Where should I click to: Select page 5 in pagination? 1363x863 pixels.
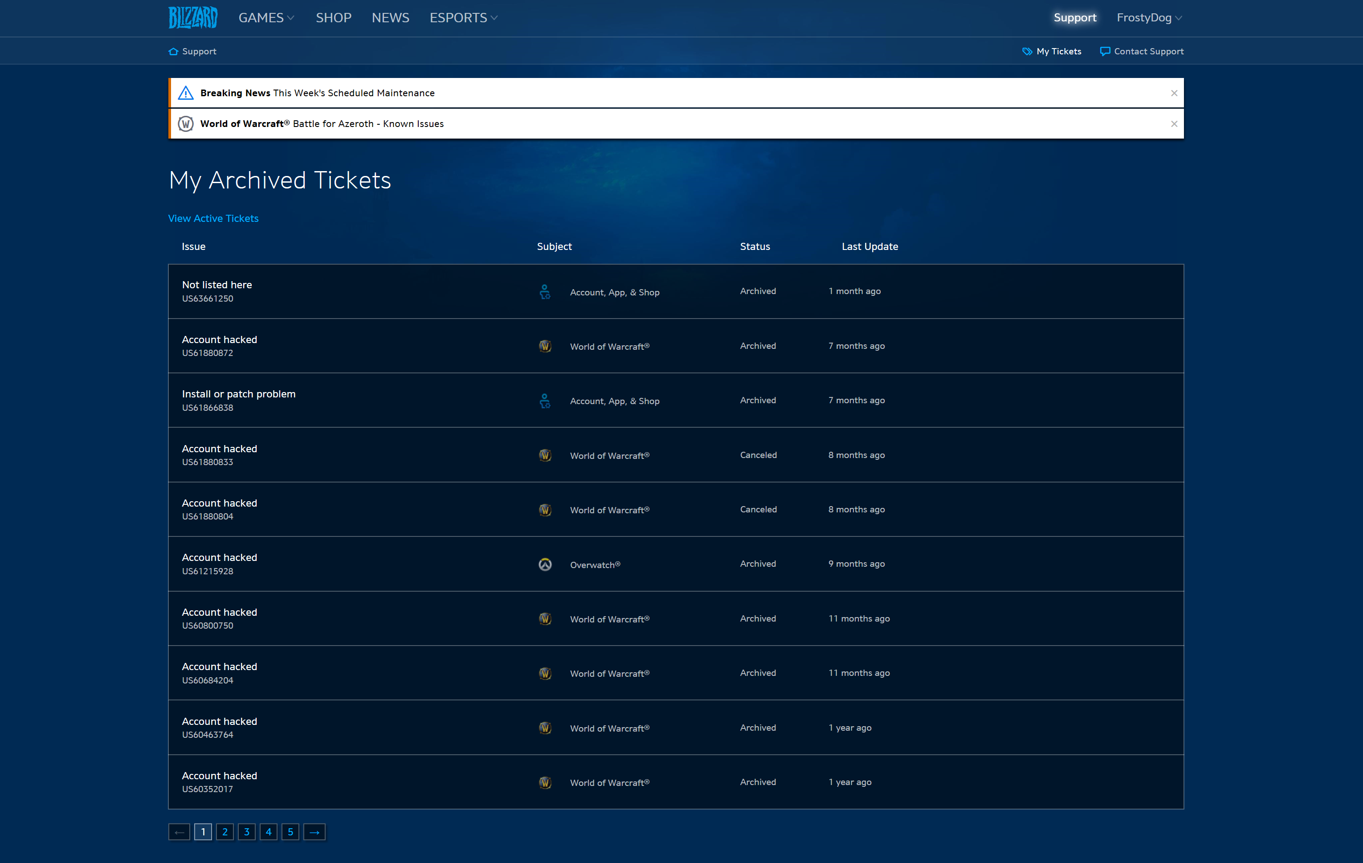[290, 832]
